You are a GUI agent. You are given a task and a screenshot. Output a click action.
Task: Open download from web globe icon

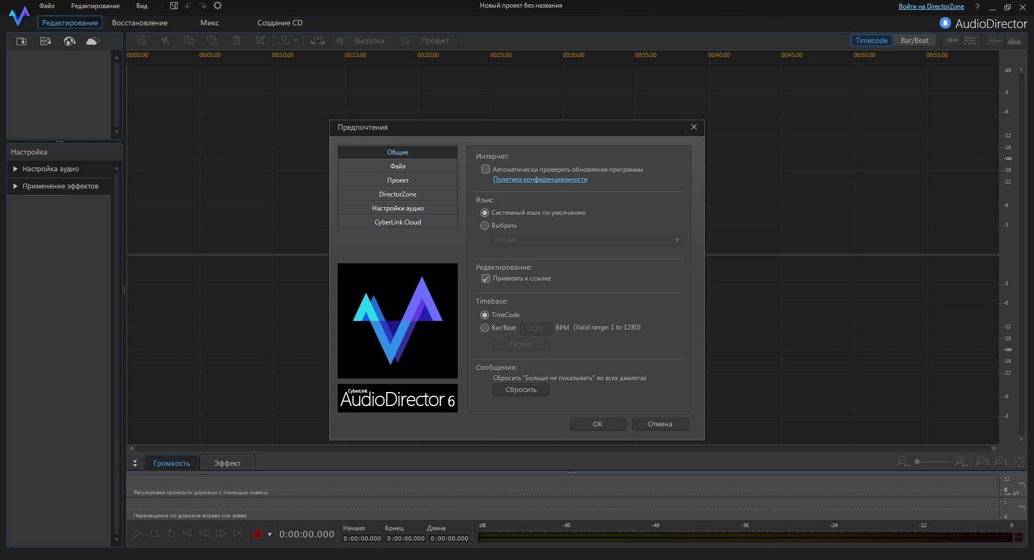[69, 41]
